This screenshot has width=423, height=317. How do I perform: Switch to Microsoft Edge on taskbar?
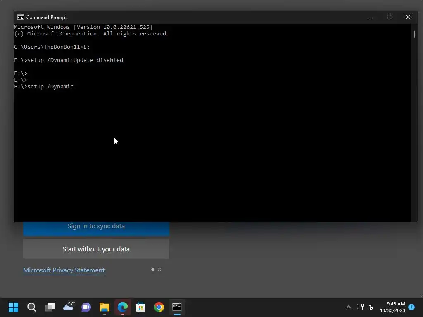click(x=122, y=307)
